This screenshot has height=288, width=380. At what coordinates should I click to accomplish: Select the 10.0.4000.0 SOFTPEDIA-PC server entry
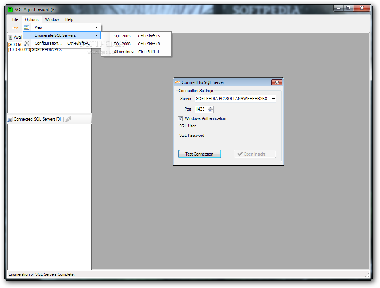(x=36, y=50)
